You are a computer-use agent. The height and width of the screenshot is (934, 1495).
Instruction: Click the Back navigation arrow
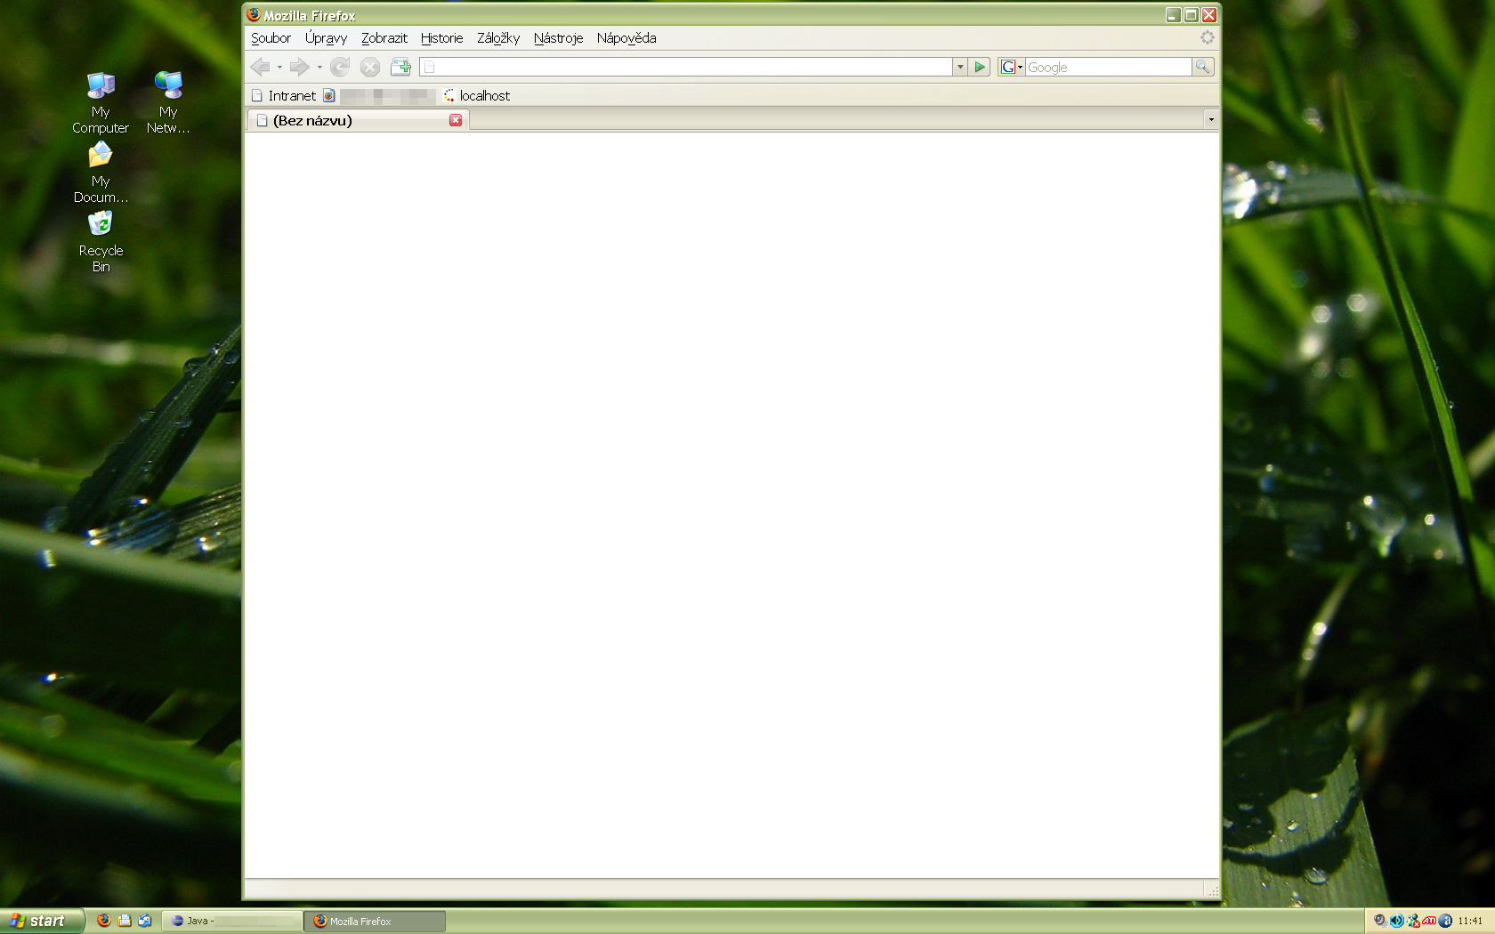(x=260, y=67)
